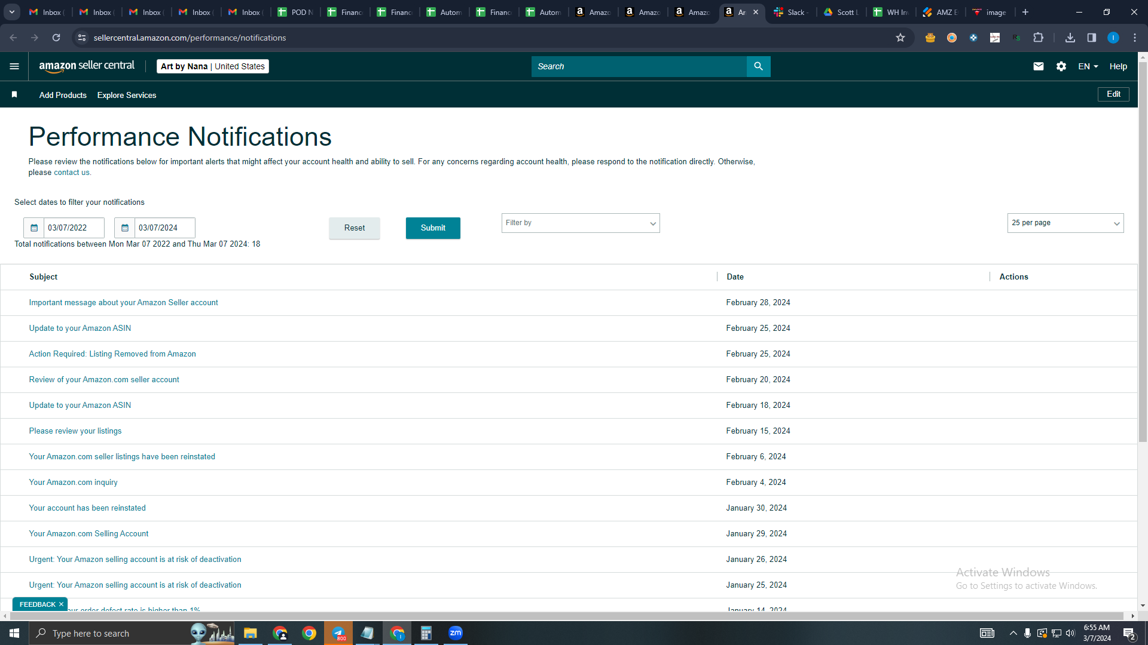This screenshot has height=645, width=1148.
Task: Switch to the Scott L Drive tab
Action: pyautogui.click(x=841, y=12)
